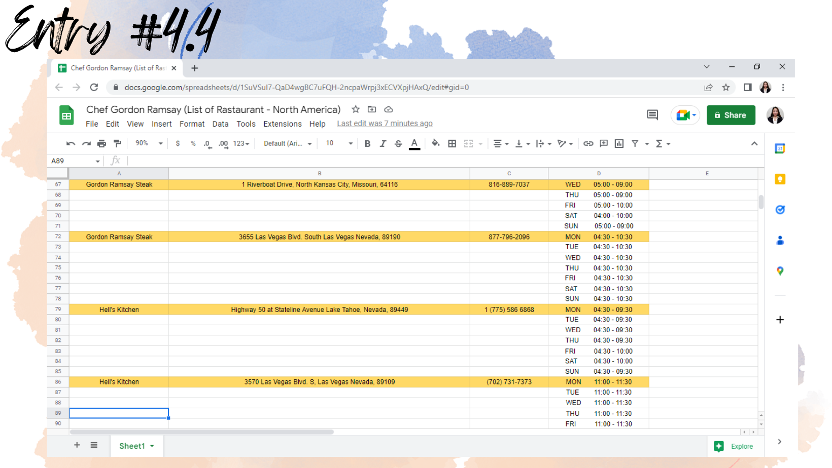This screenshot has height=468, width=832.
Task: Open the File menu
Action: click(x=92, y=124)
